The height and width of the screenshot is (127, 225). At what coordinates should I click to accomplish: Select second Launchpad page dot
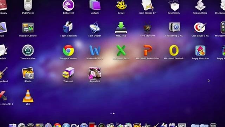coord(114,114)
